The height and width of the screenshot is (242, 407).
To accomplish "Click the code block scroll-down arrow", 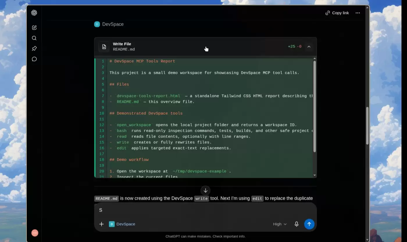I will click(315, 175).
